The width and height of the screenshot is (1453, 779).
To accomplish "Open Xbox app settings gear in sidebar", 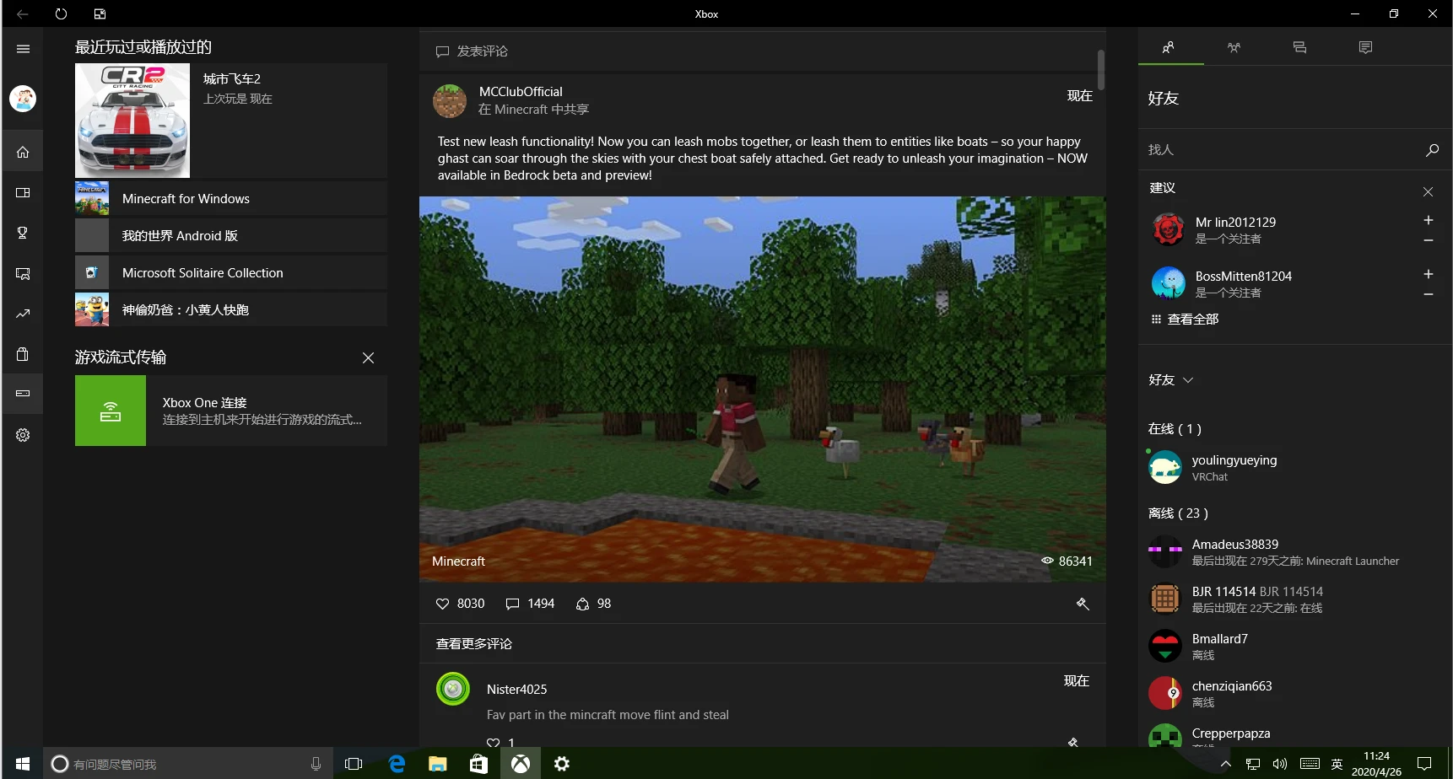I will pyautogui.click(x=23, y=435).
